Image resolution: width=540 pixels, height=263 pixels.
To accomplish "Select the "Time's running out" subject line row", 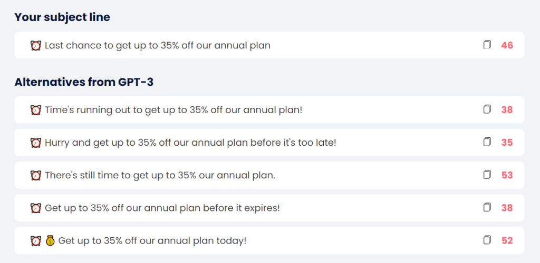I will pos(173,110).
